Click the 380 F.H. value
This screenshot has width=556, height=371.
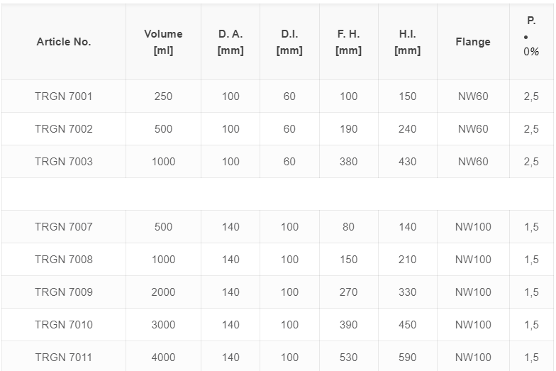(349, 162)
